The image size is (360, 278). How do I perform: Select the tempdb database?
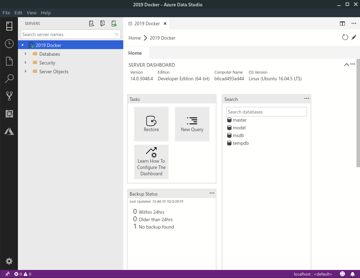point(241,143)
